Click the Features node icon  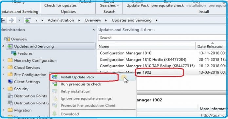[x=14, y=53]
